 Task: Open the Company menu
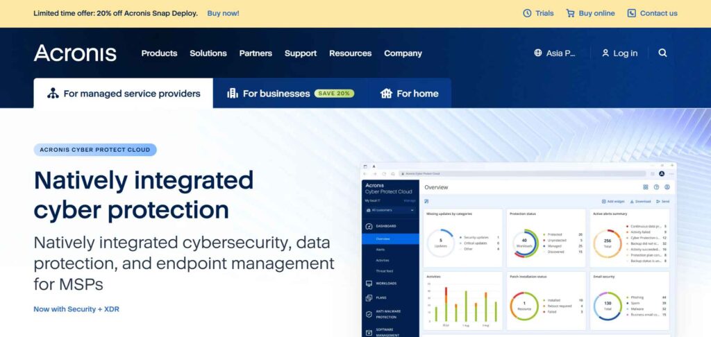[403, 53]
